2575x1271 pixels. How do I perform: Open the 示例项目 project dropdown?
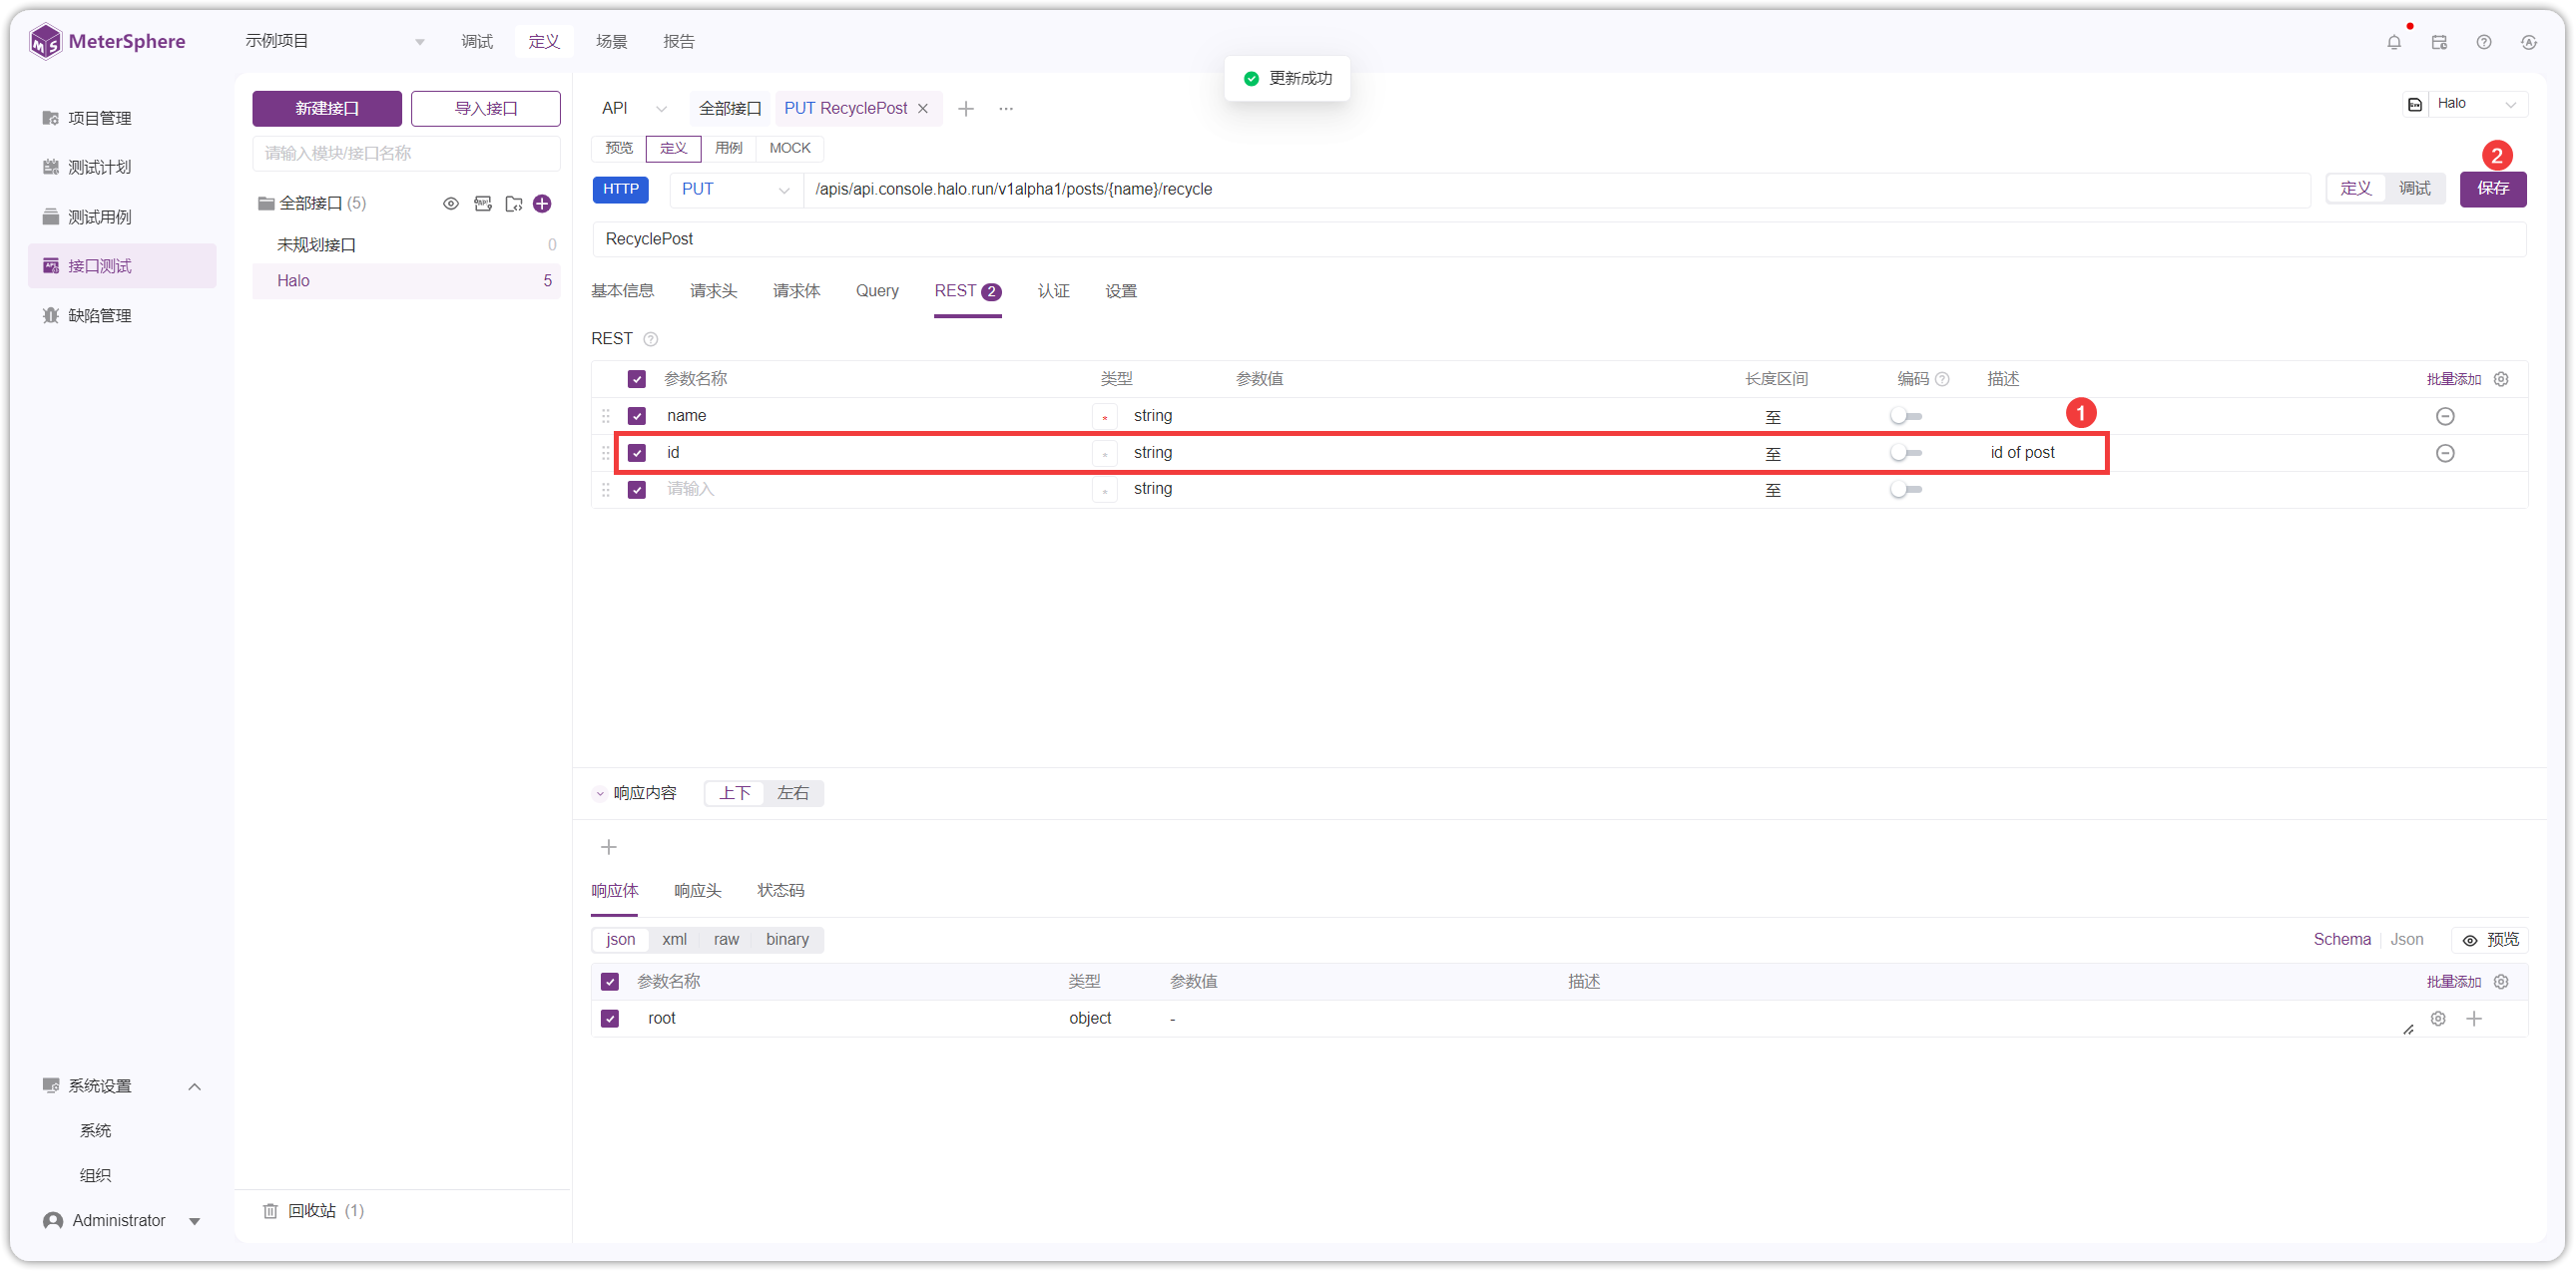click(335, 41)
